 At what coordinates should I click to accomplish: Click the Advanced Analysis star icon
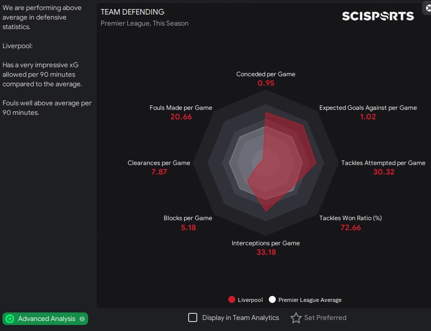(x=10, y=319)
